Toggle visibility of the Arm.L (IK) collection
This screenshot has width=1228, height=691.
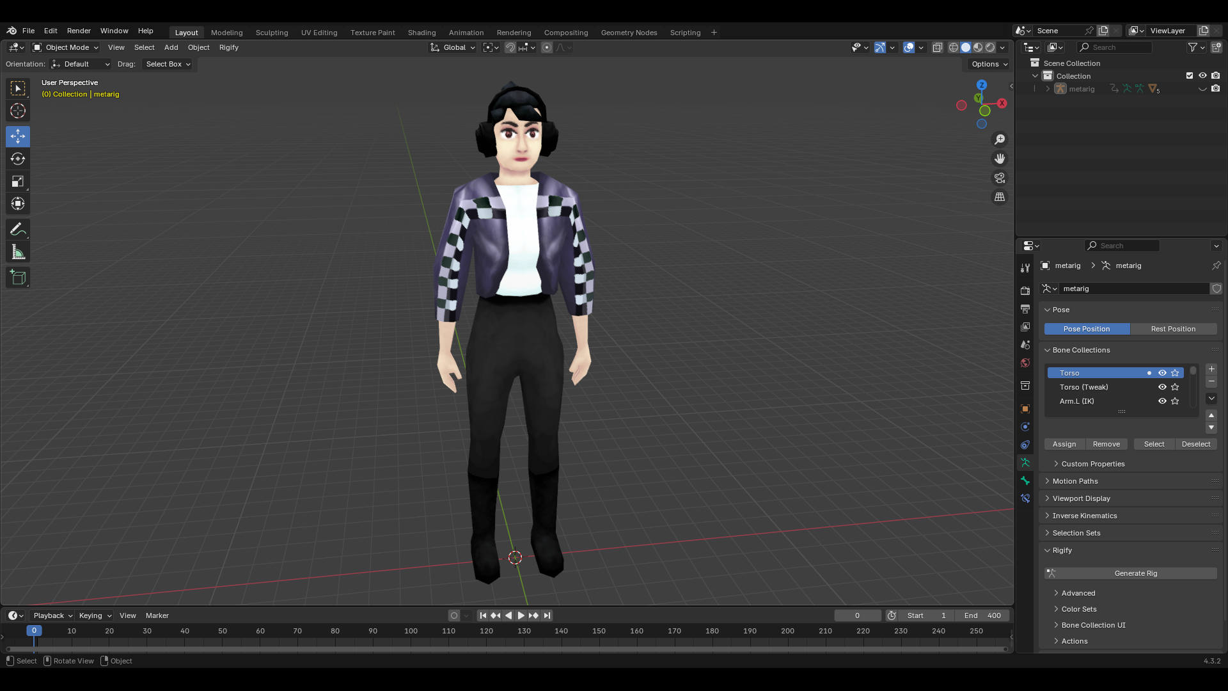point(1162,401)
